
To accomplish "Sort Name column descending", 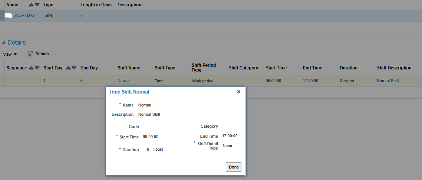I will (37, 5).
